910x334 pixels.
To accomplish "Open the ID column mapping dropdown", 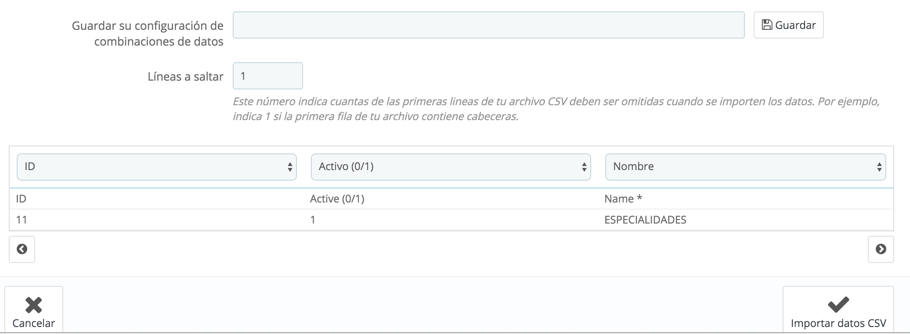I will [157, 167].
